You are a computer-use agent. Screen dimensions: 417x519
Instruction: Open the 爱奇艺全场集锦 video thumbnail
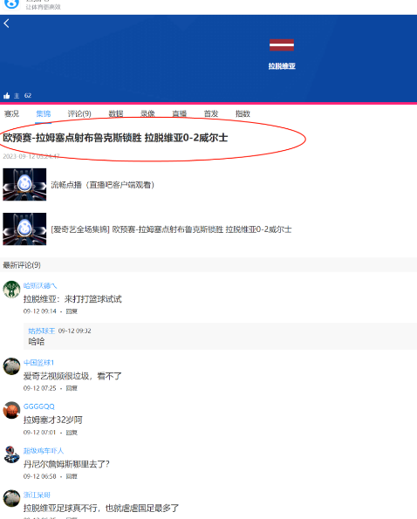24,229
